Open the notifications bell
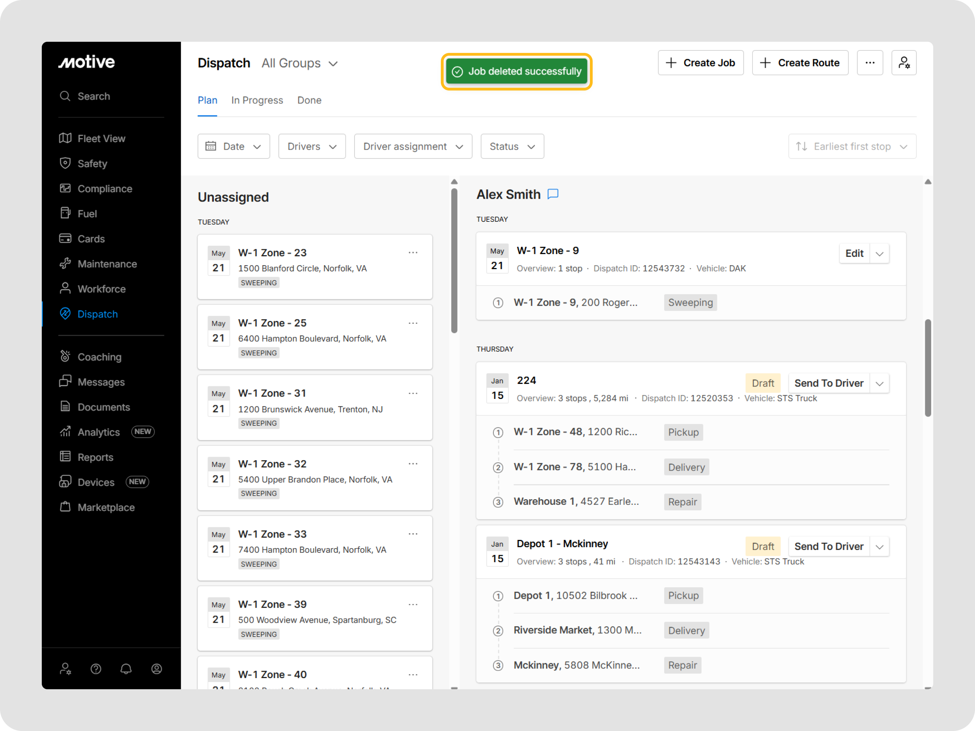Viewport: 975px width, 731px height. point(126,668)
